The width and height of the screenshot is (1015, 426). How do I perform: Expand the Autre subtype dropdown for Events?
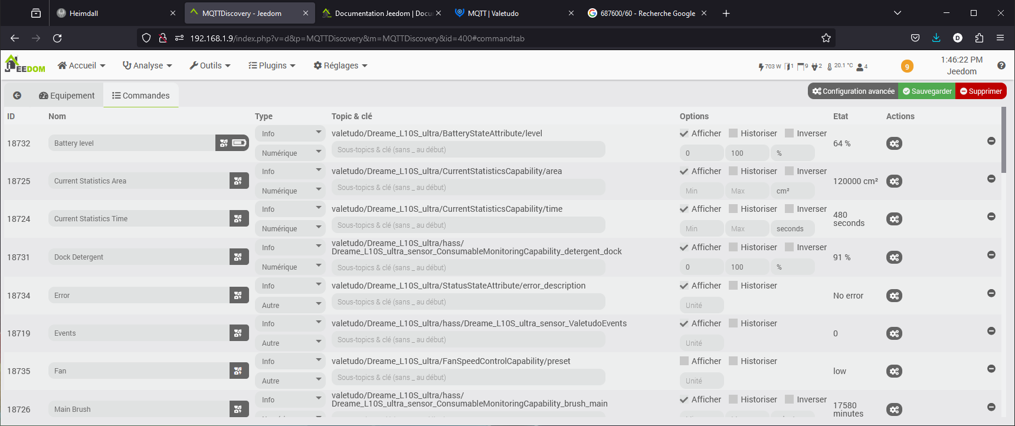290,343
